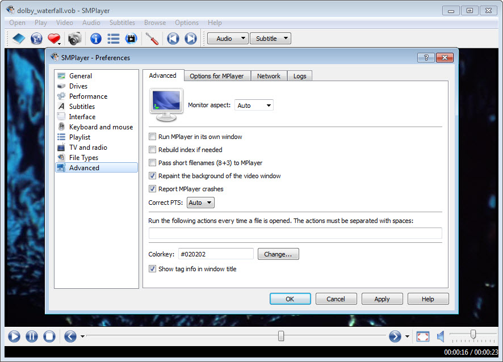Viewport: 503px width, 362px height.
Task: Switch to Logs tab
Action: 300,76
